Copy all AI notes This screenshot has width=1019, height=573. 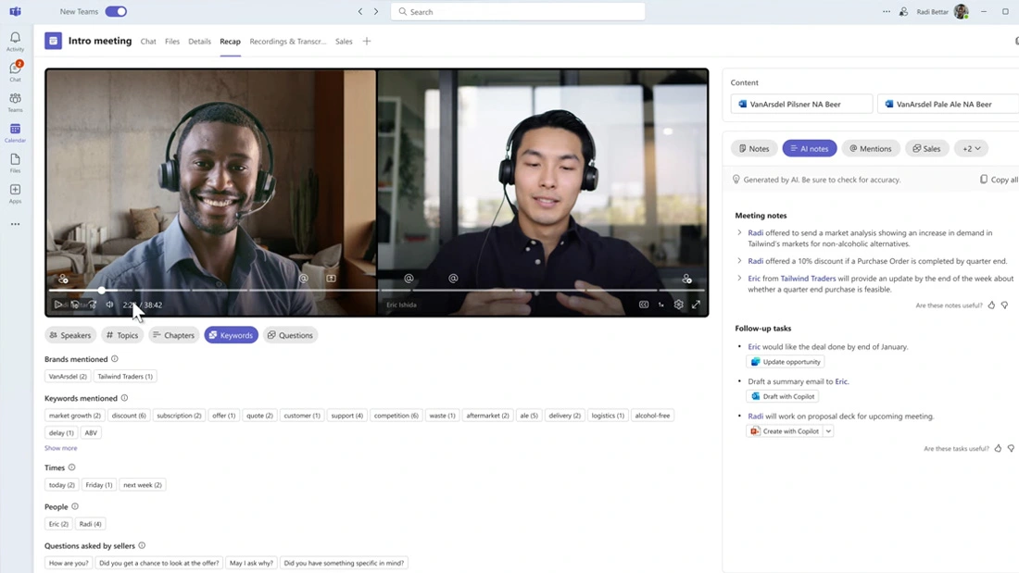coord(999,180)
